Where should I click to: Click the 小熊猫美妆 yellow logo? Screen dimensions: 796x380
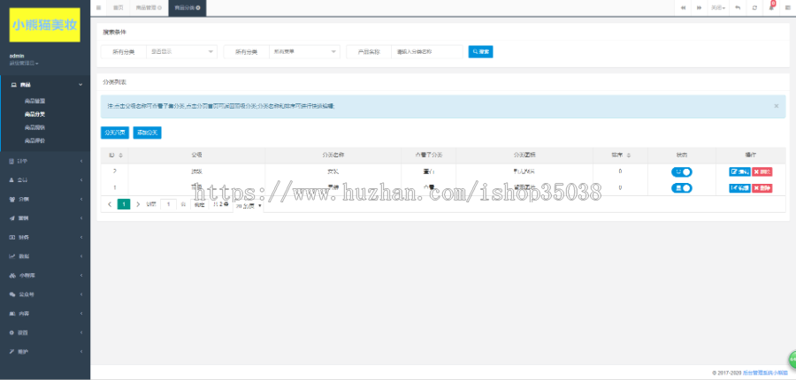pos(45,25)
